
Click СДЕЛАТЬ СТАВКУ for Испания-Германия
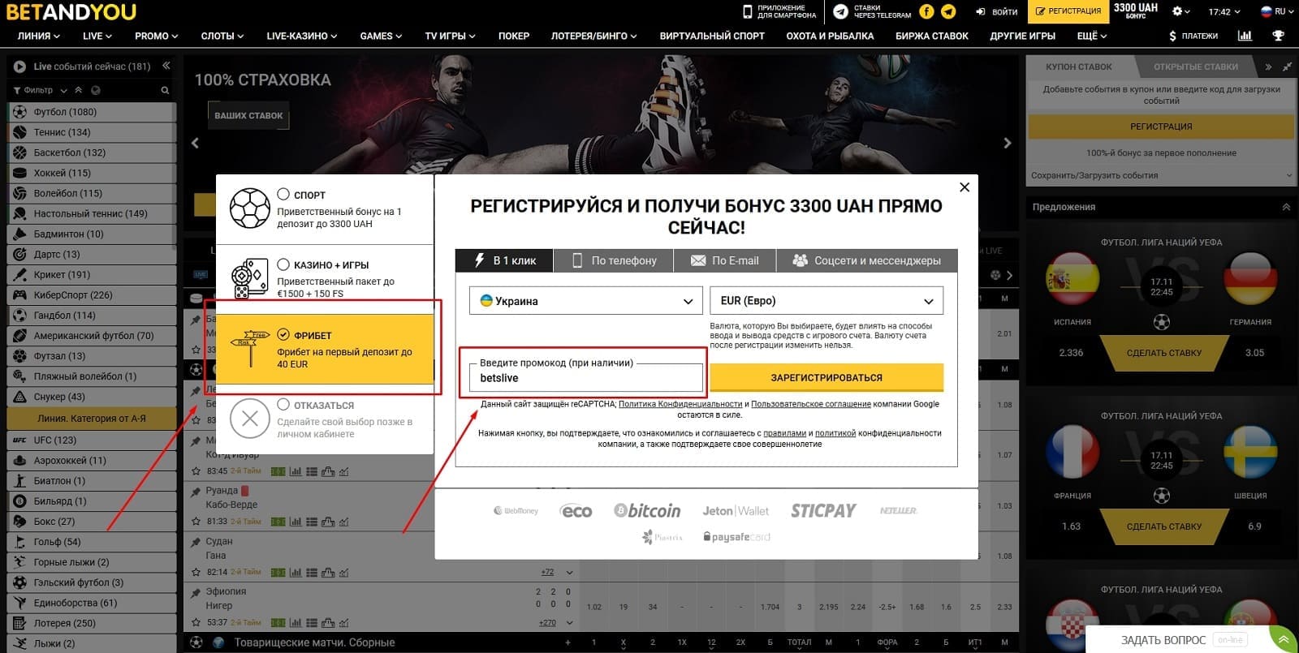[1164, 353]
